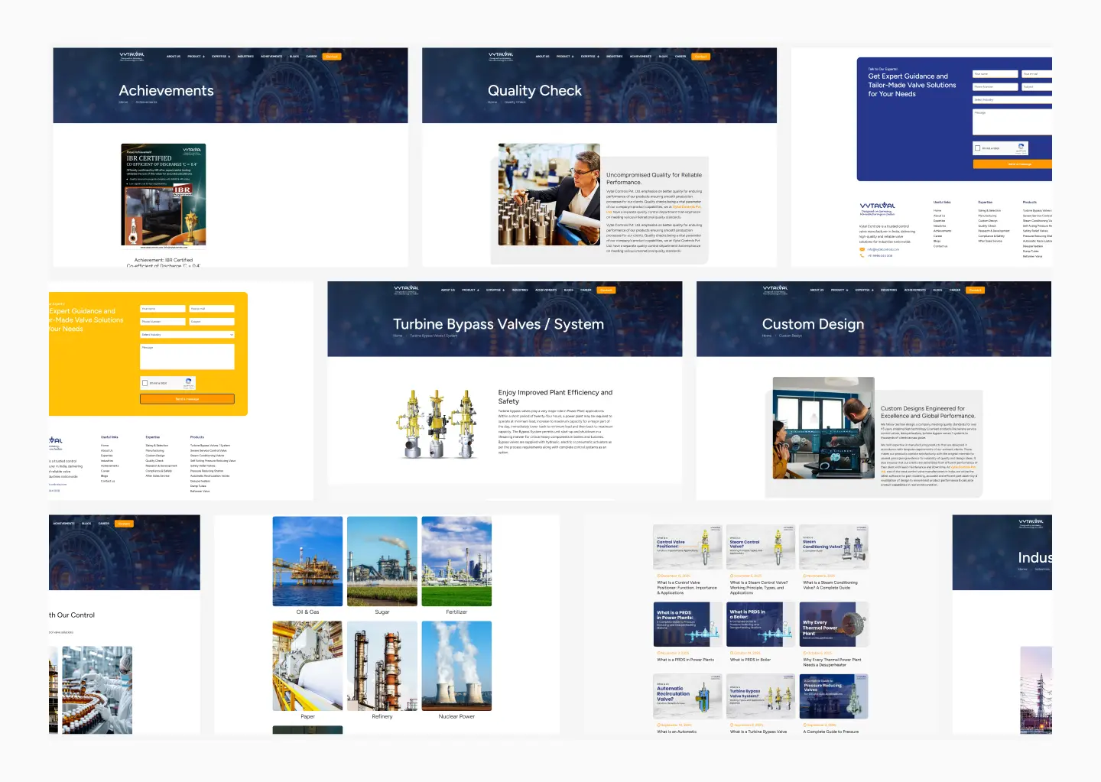Check "I'm not a robot" in yellow form
Screen dimensions: 1101x782
tap(145, 383)
